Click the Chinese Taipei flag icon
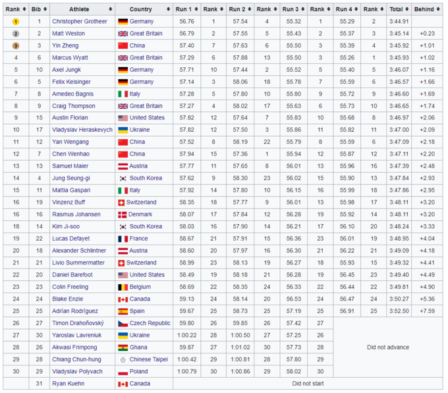Screen dimensions: 448x393 click(x=123, y=360)
